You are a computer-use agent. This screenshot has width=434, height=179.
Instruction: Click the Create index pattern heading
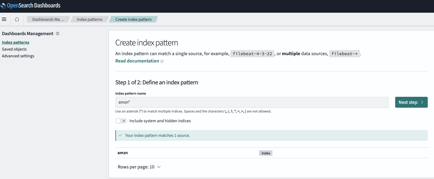[x=147, y=43]
